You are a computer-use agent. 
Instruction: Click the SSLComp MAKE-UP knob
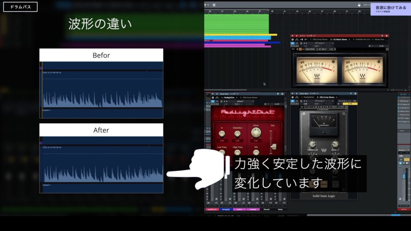coord(335,144)
